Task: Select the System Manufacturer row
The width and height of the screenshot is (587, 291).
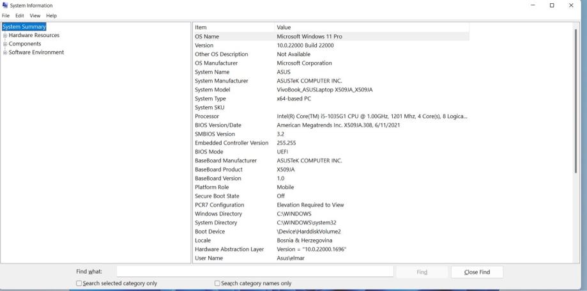Action: [331, 81]
